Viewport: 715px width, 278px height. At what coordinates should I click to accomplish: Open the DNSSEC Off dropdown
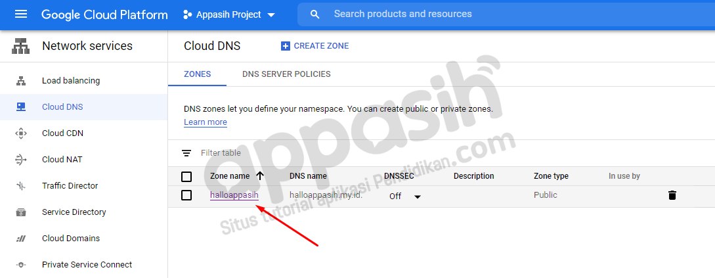(405, 197)
